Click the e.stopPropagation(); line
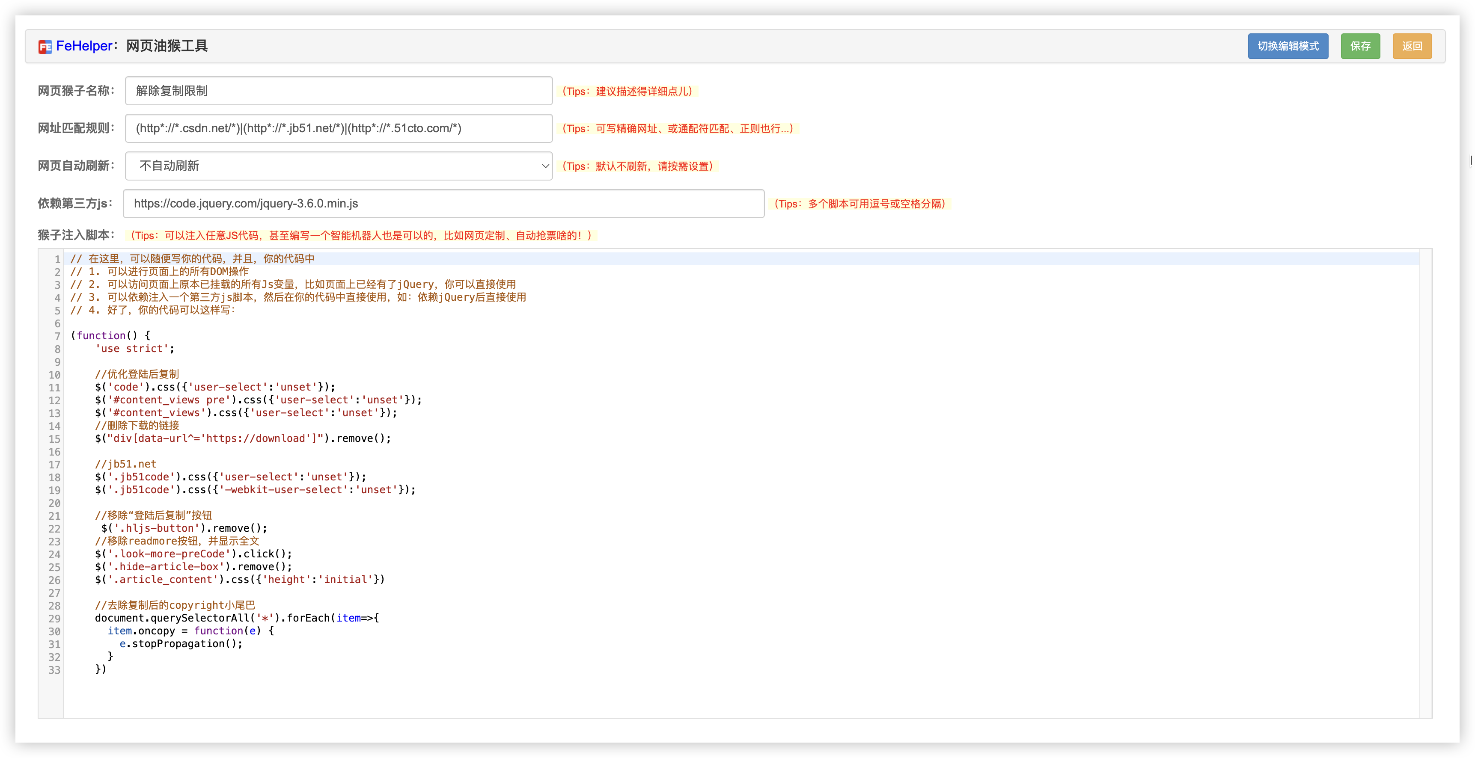The image size is (1475, 758). click(x=181, y=644)
